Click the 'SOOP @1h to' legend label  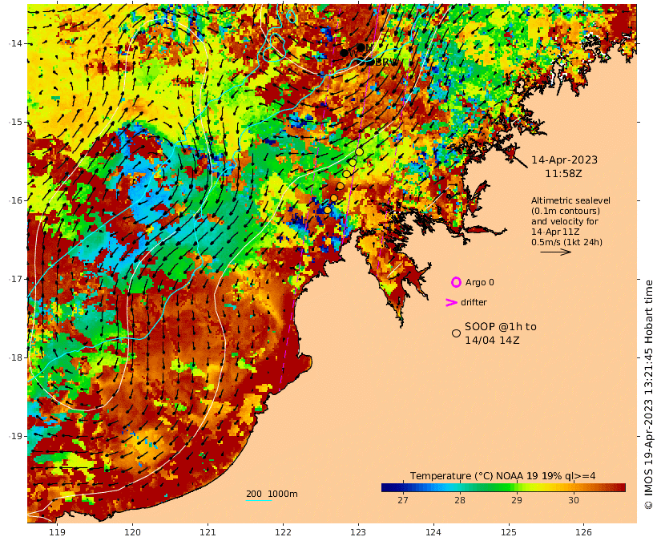(501, 326)
